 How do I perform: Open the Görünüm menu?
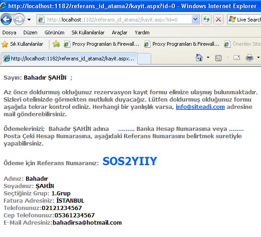[x=54, y=32]
